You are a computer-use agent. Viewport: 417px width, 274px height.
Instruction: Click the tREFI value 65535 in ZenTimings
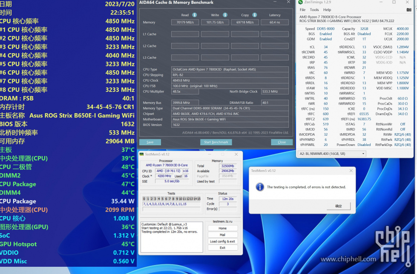click(x=364, y=114)
